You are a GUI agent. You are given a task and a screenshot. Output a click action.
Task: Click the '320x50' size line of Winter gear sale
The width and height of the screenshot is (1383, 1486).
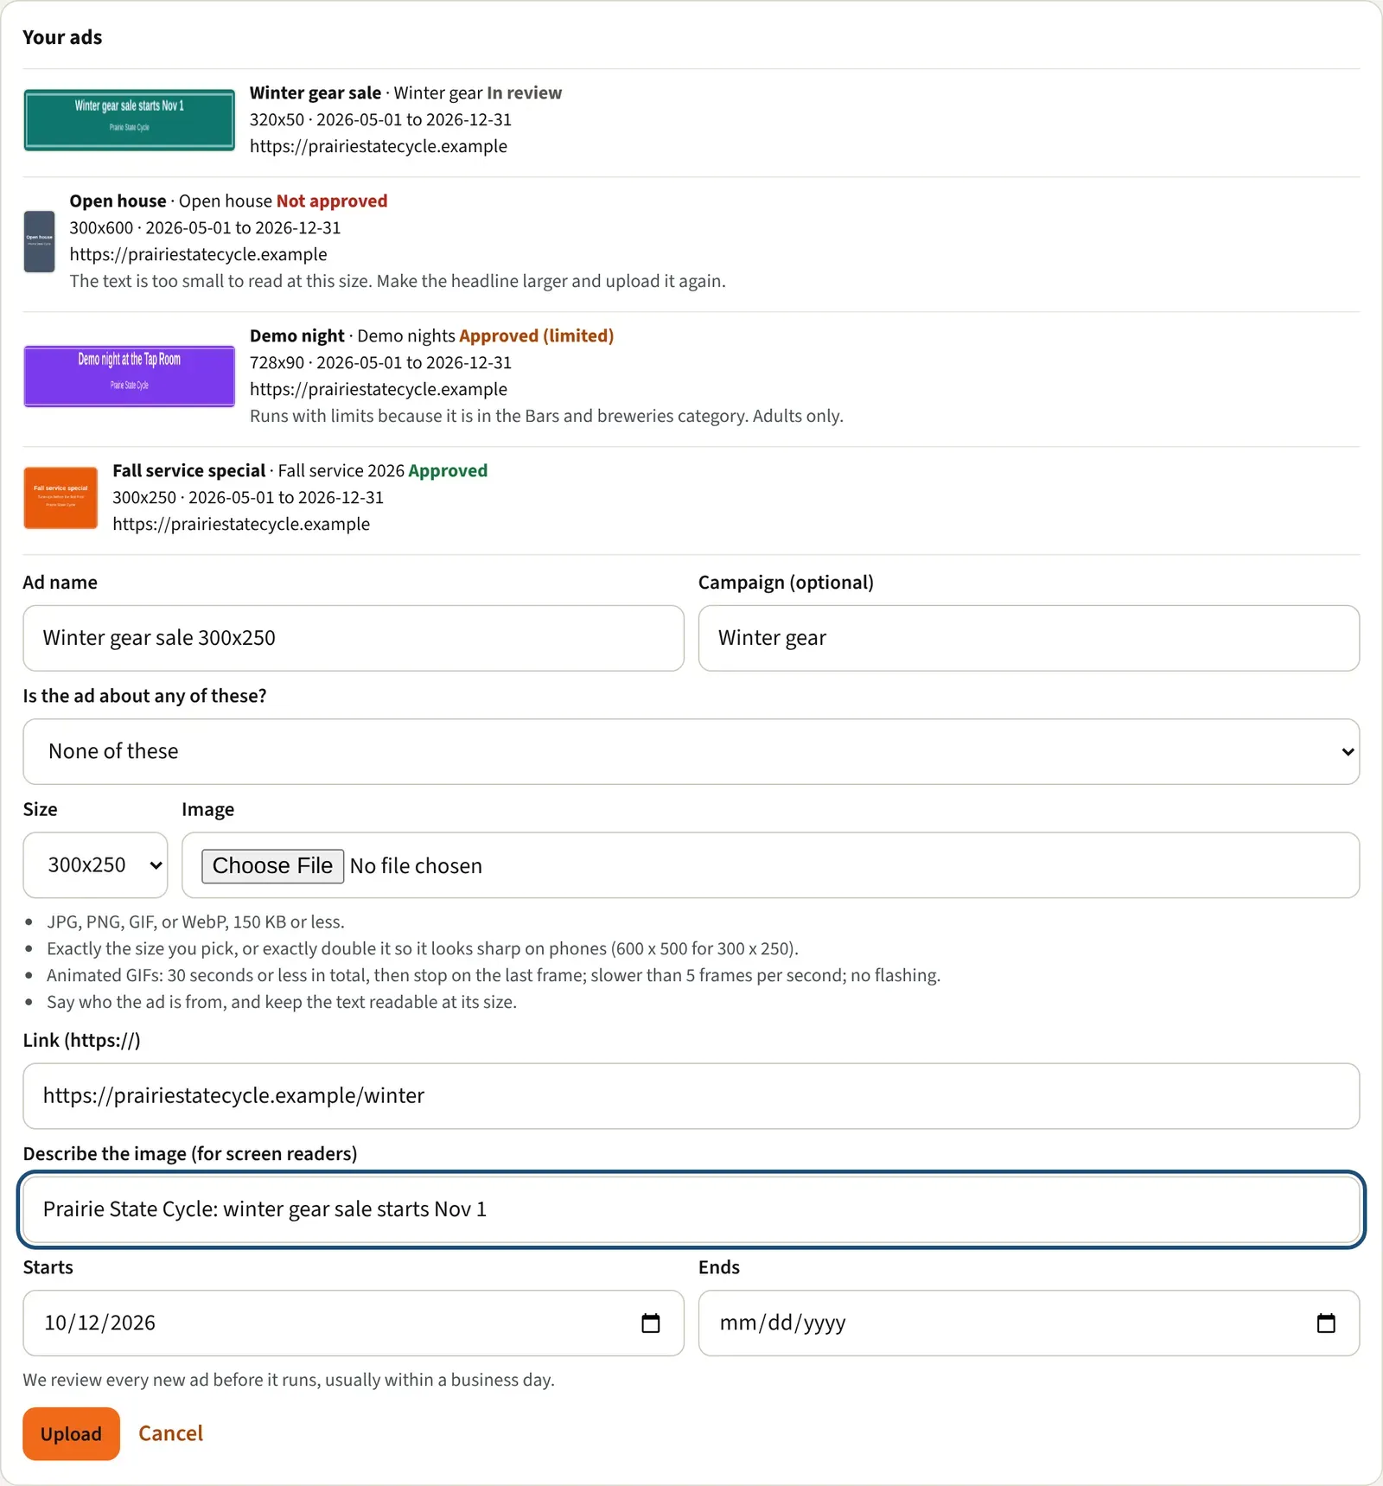(381, 119)
